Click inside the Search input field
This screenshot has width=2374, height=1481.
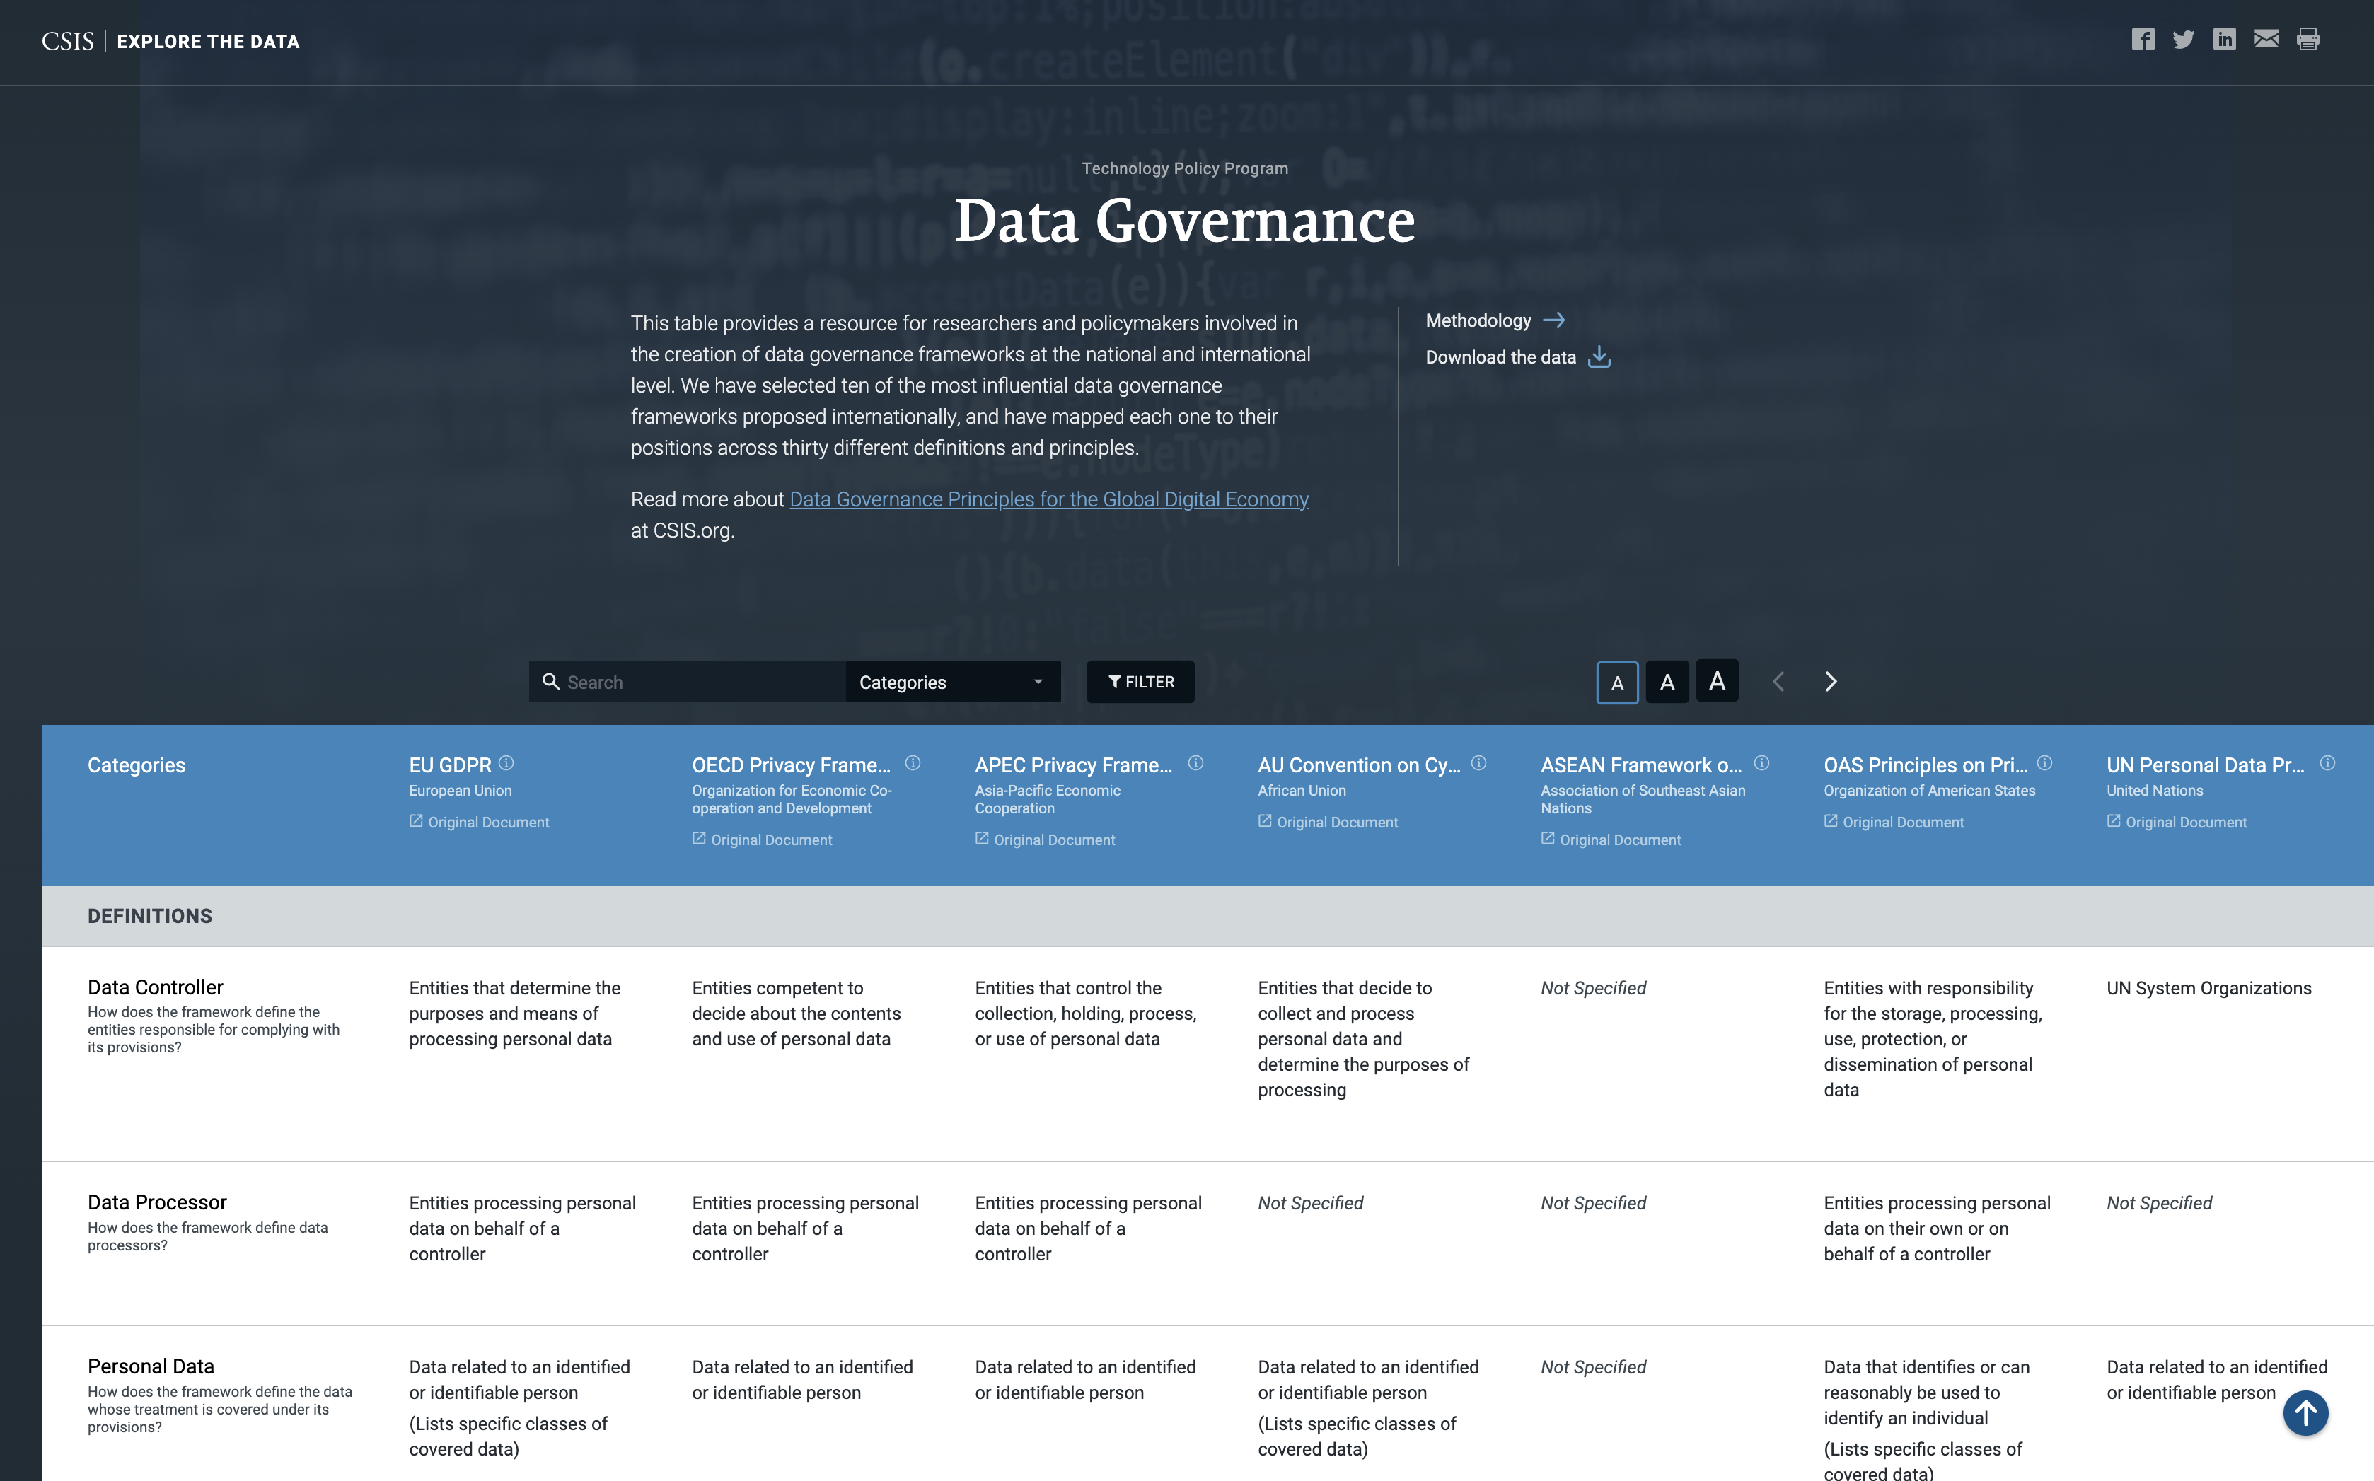(685, 682)
